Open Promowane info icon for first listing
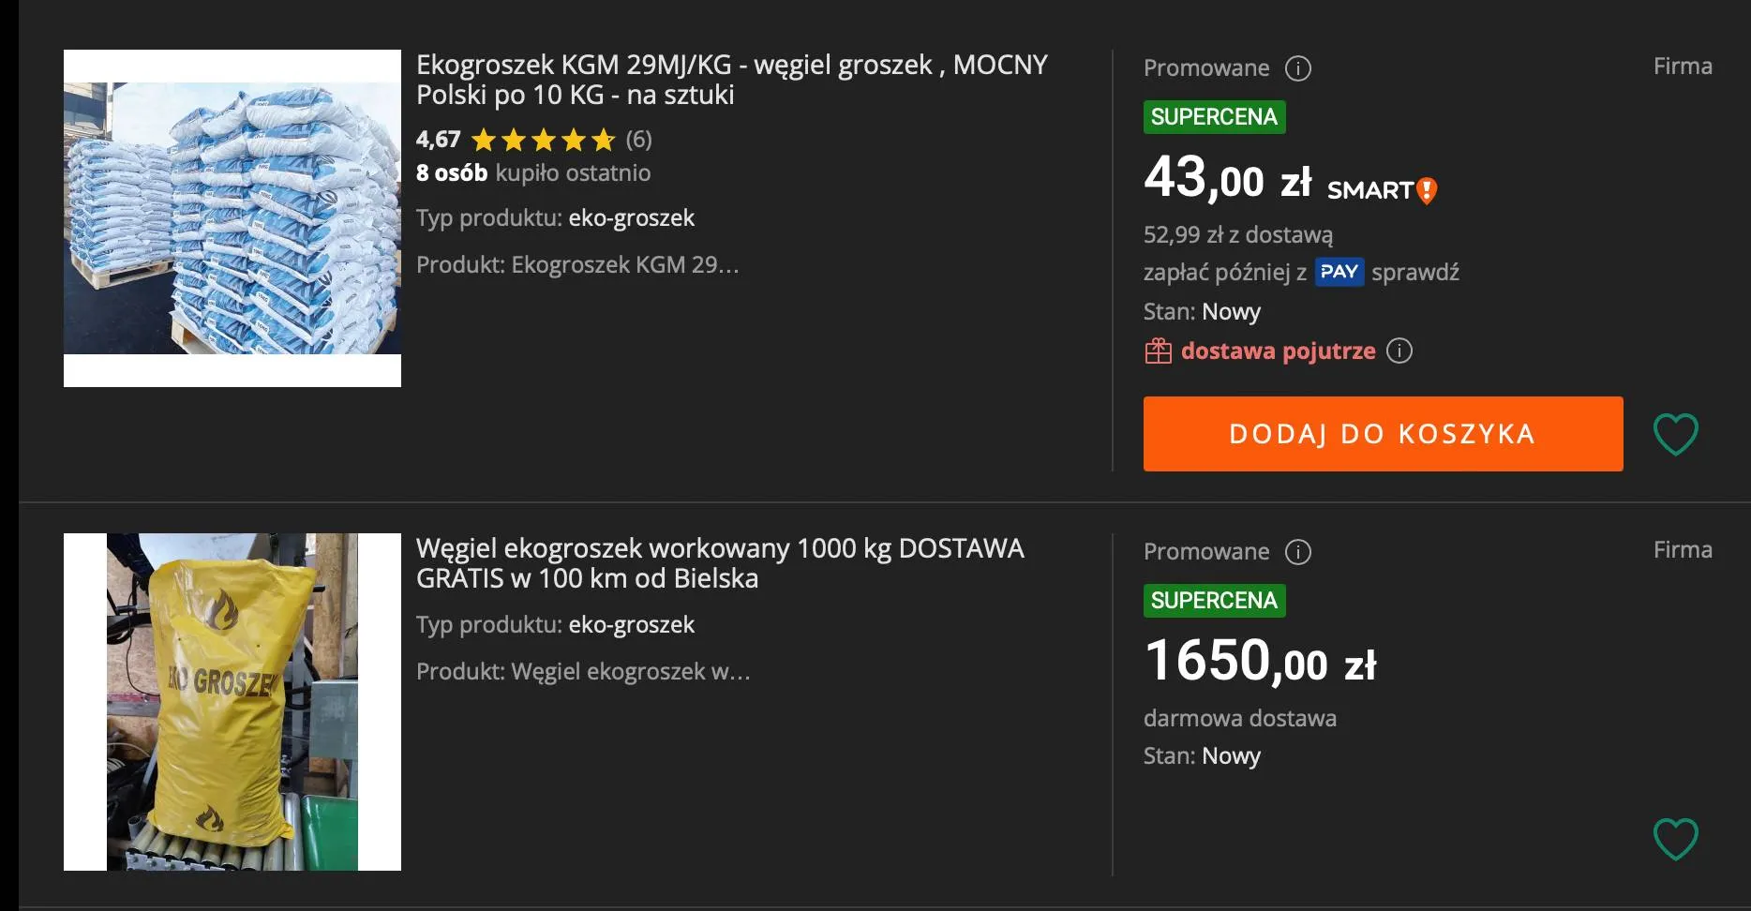Image resolution: width=1751 pixels, height=911 pixels. click(1297, 68)
